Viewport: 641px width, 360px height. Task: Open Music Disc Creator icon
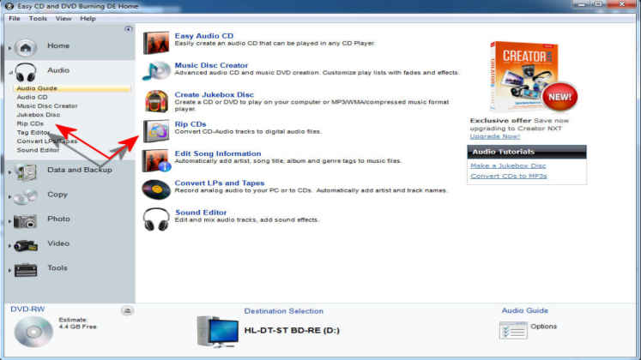[155, 72]
